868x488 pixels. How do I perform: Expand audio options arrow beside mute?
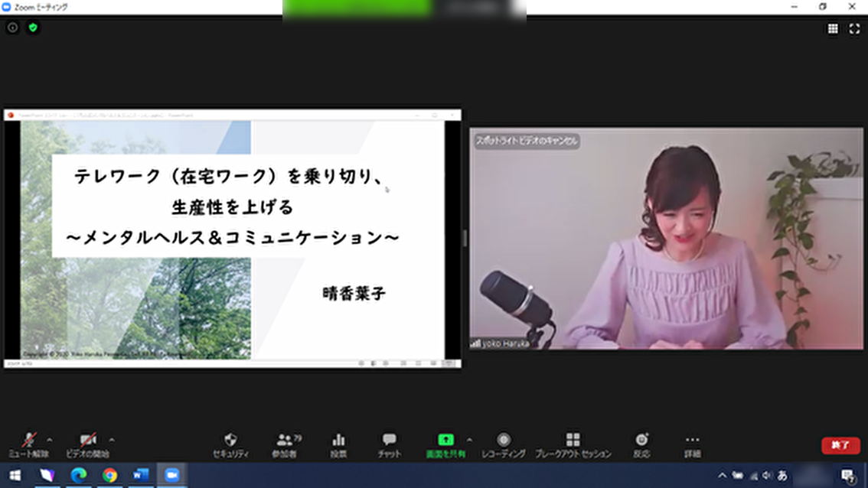(50, 440)
